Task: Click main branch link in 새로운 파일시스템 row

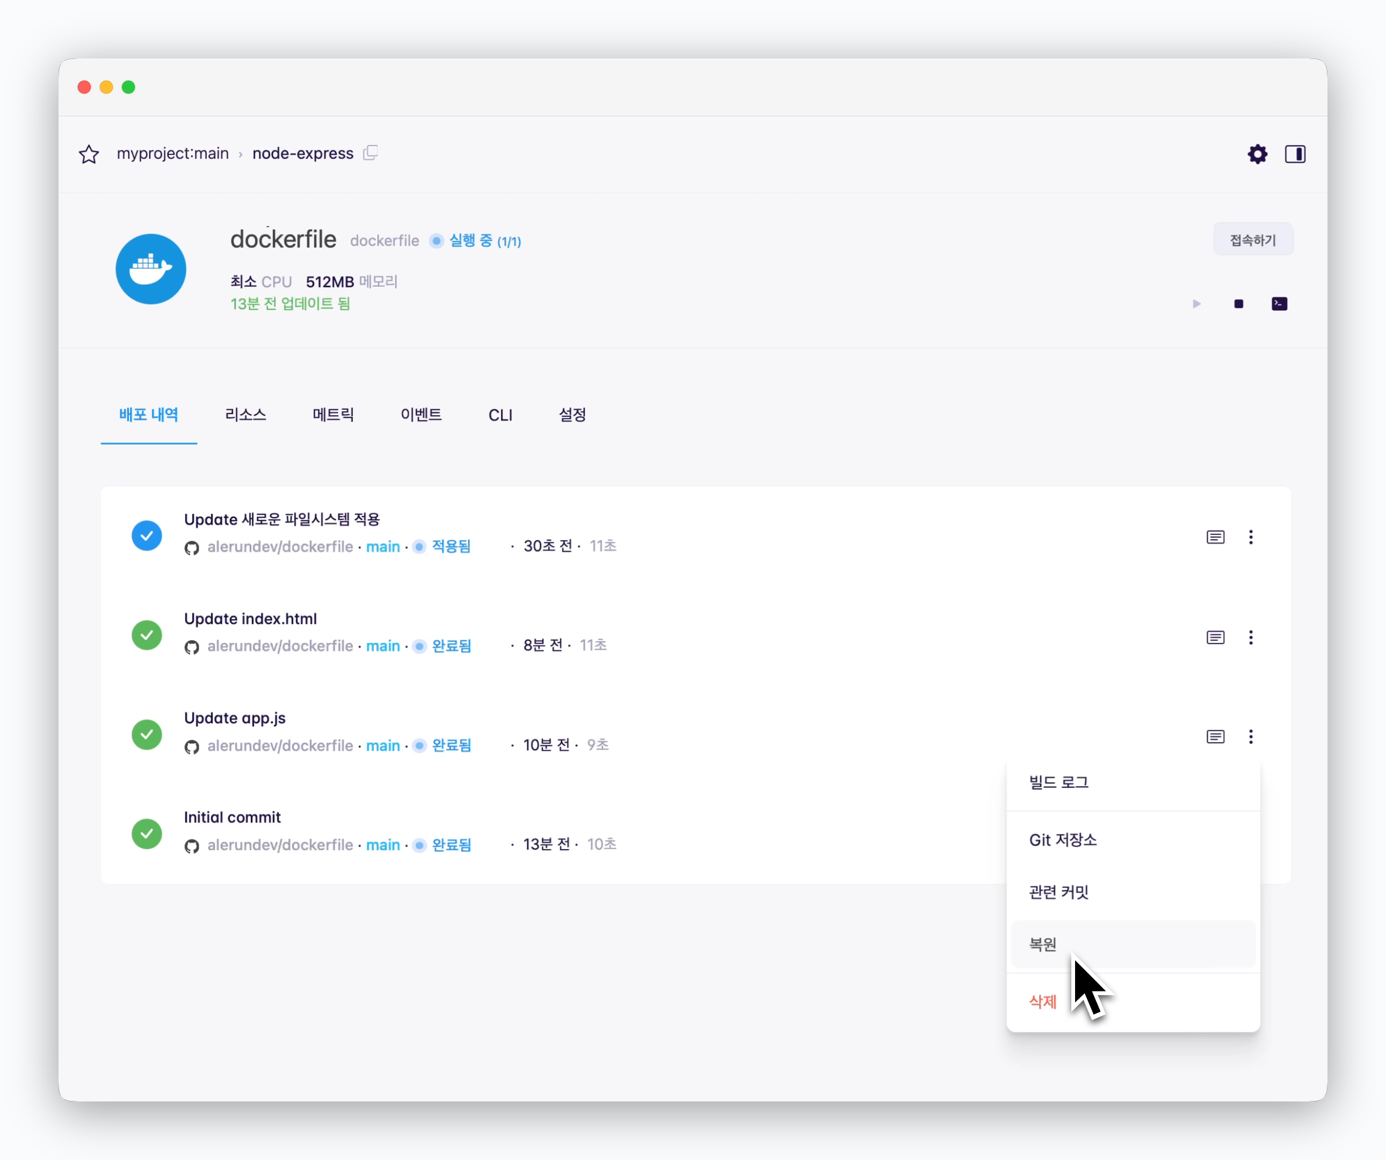Action: [x=383, y=547]
